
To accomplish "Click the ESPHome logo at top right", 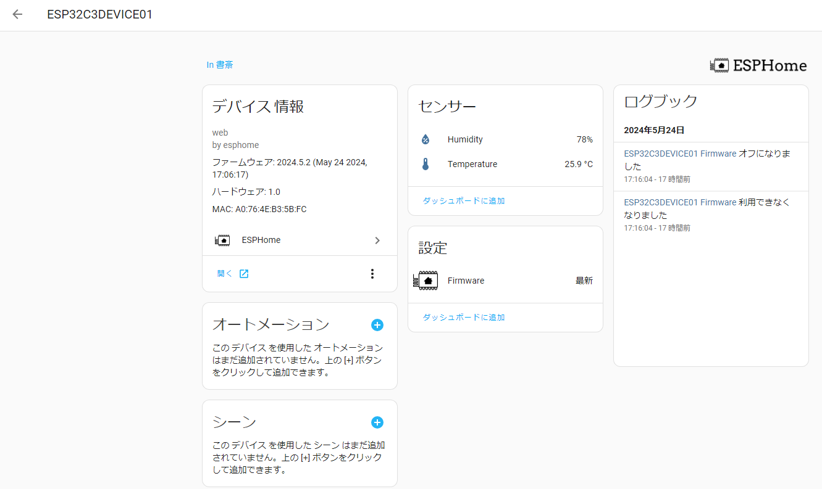I will [x=758, y=65].
